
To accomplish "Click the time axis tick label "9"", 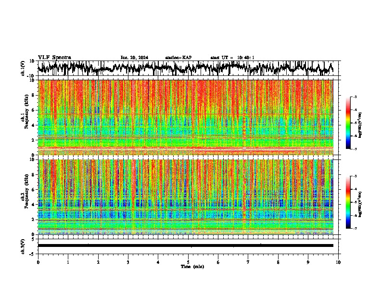I will pyautogui.click(x=308, y=262).
